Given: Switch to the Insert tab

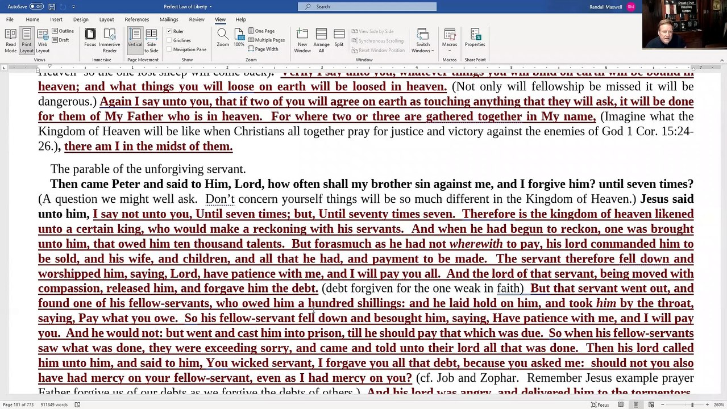Looking at the screenshot, I should pos(56,19).
